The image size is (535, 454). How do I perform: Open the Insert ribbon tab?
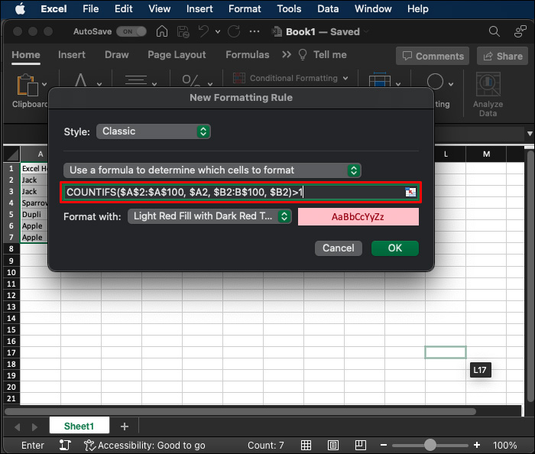(x=72, y=55)
